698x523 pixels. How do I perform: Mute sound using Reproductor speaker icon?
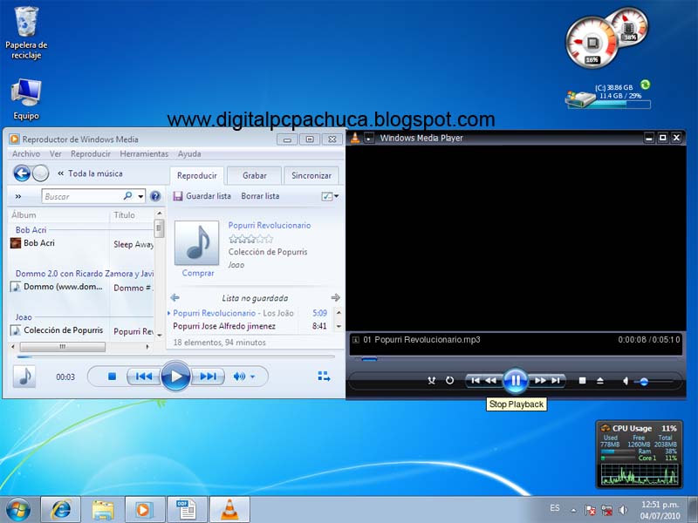pos(239,377)
